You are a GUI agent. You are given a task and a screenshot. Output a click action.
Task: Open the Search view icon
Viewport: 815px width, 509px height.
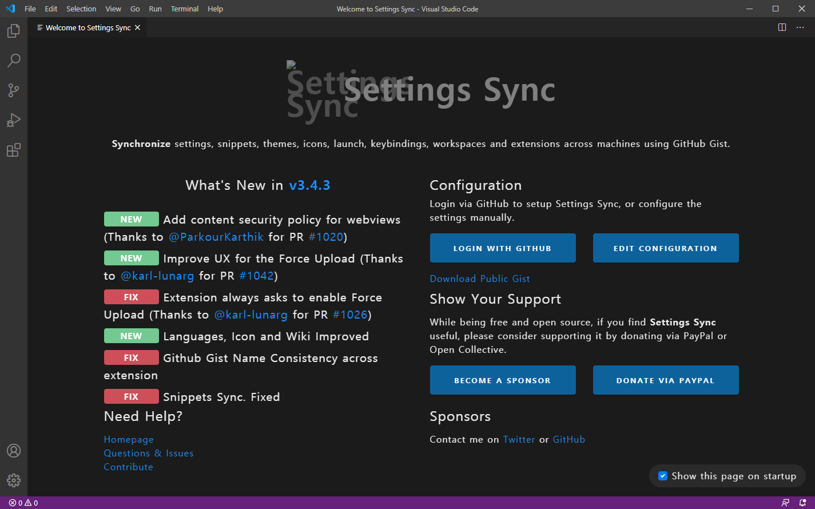click(14, 61)
